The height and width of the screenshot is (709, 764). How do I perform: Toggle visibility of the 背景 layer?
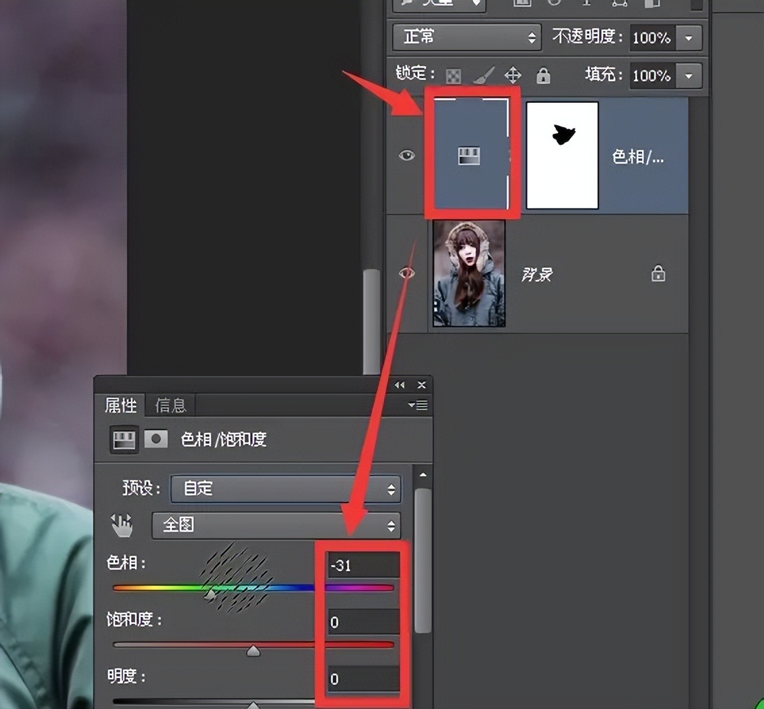[406, 273]
